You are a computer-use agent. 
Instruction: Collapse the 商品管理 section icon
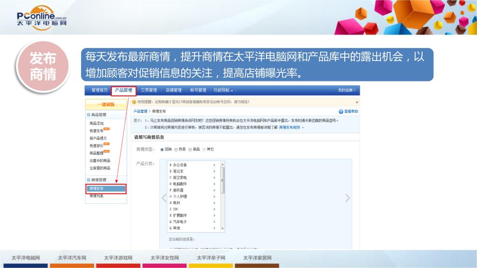tap(89, 115)
